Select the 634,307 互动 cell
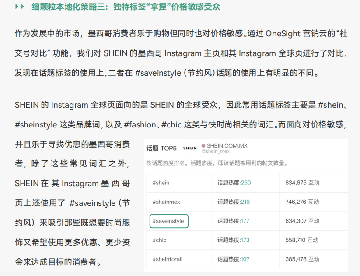 coord(302,221)
